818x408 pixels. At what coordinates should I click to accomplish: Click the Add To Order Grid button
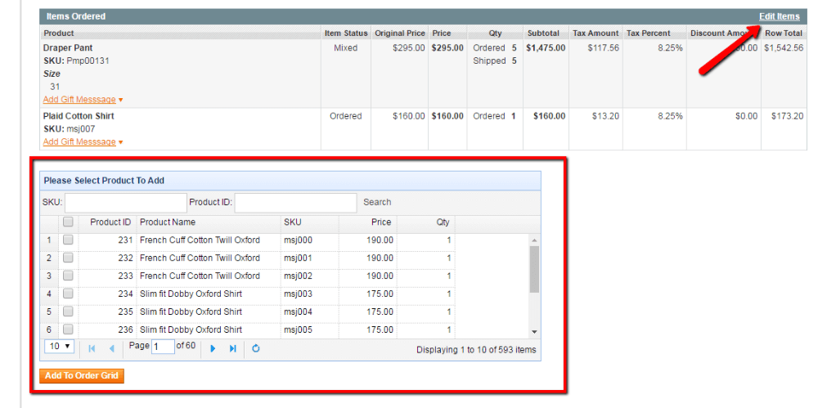click(x=82, y=376)
